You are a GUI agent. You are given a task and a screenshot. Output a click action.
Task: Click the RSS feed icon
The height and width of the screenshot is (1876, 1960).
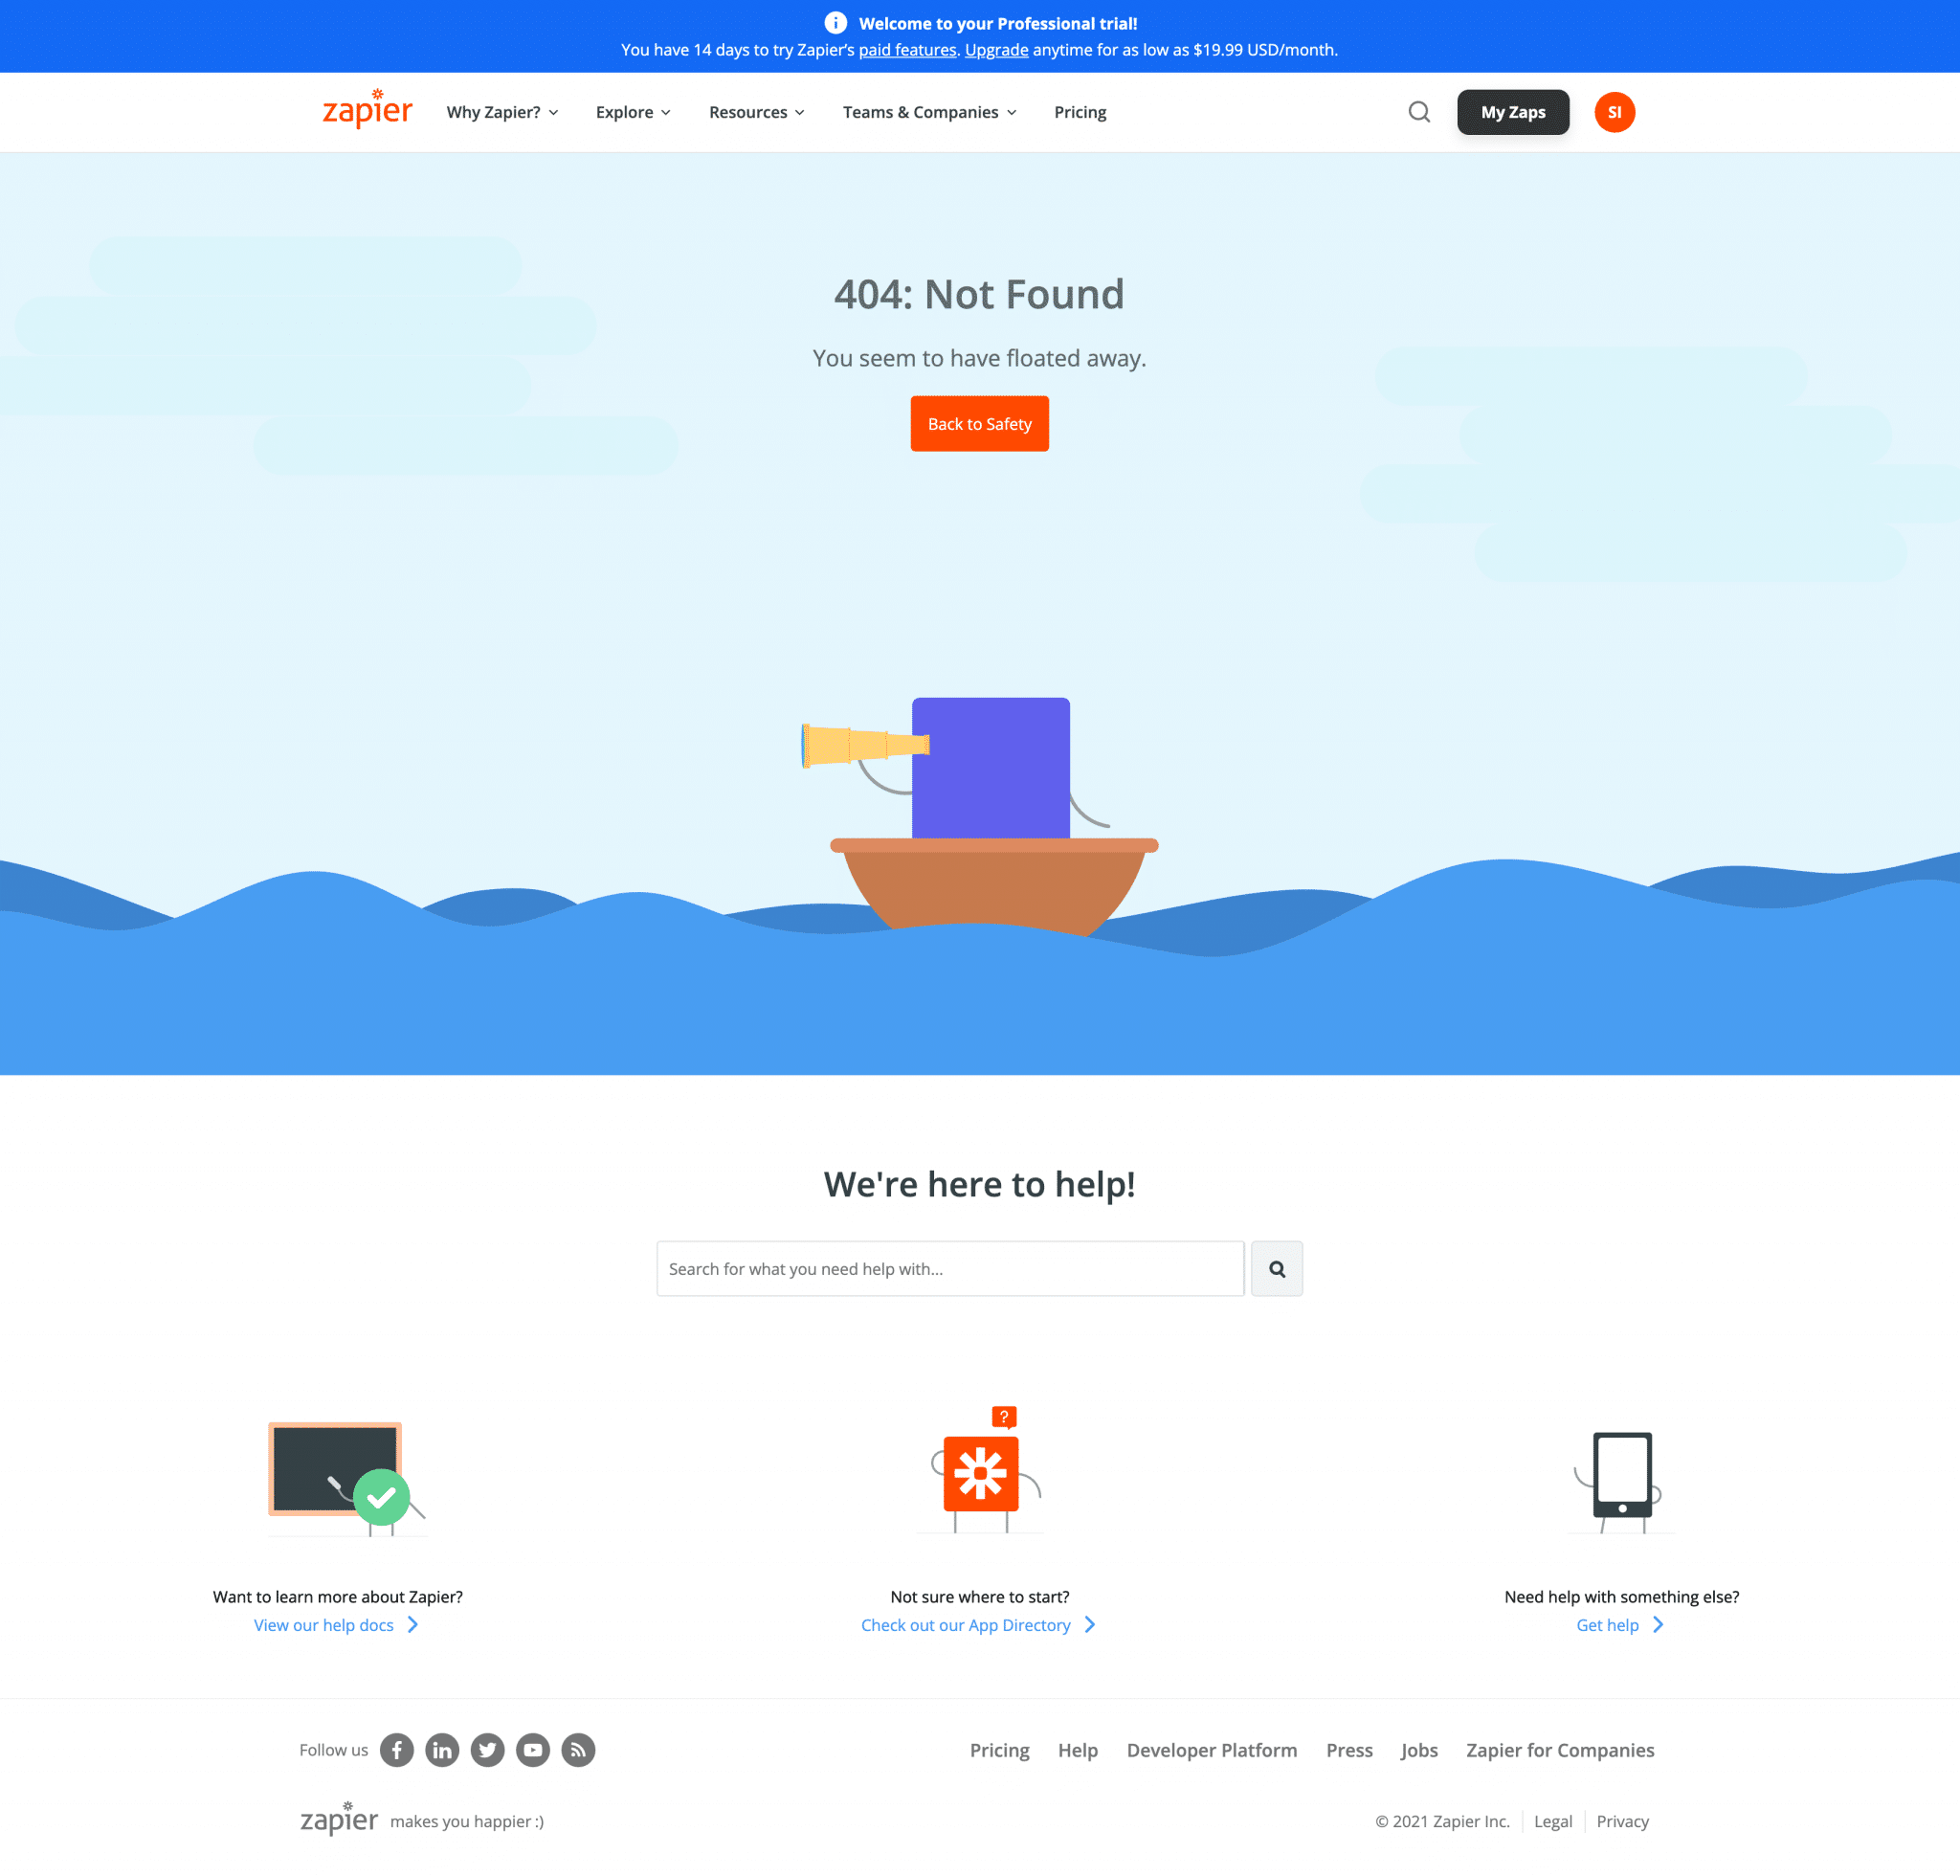(x=577, y=1750)
